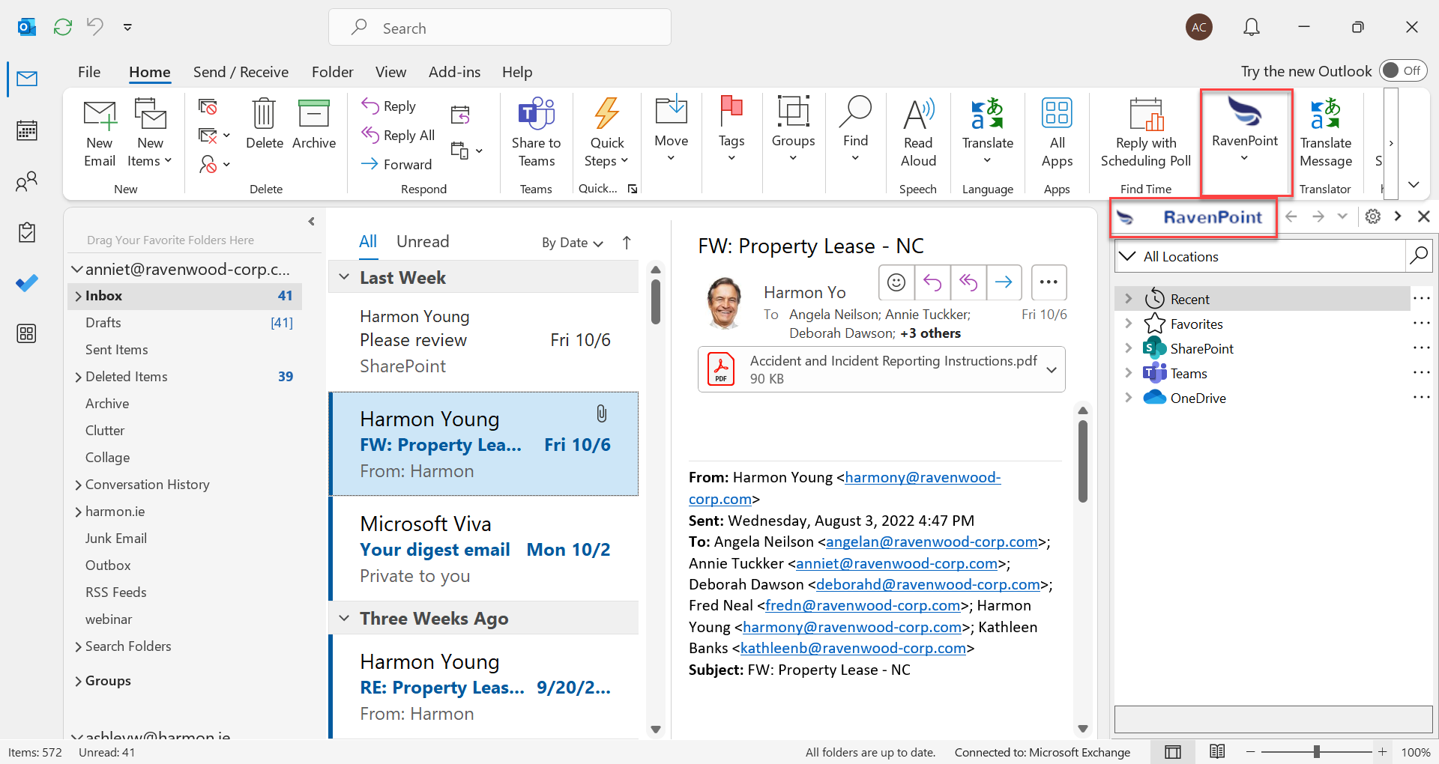Click the zoom out minus button
The height and width of the screenshot is (764, 1439).
click(1250, 751)
